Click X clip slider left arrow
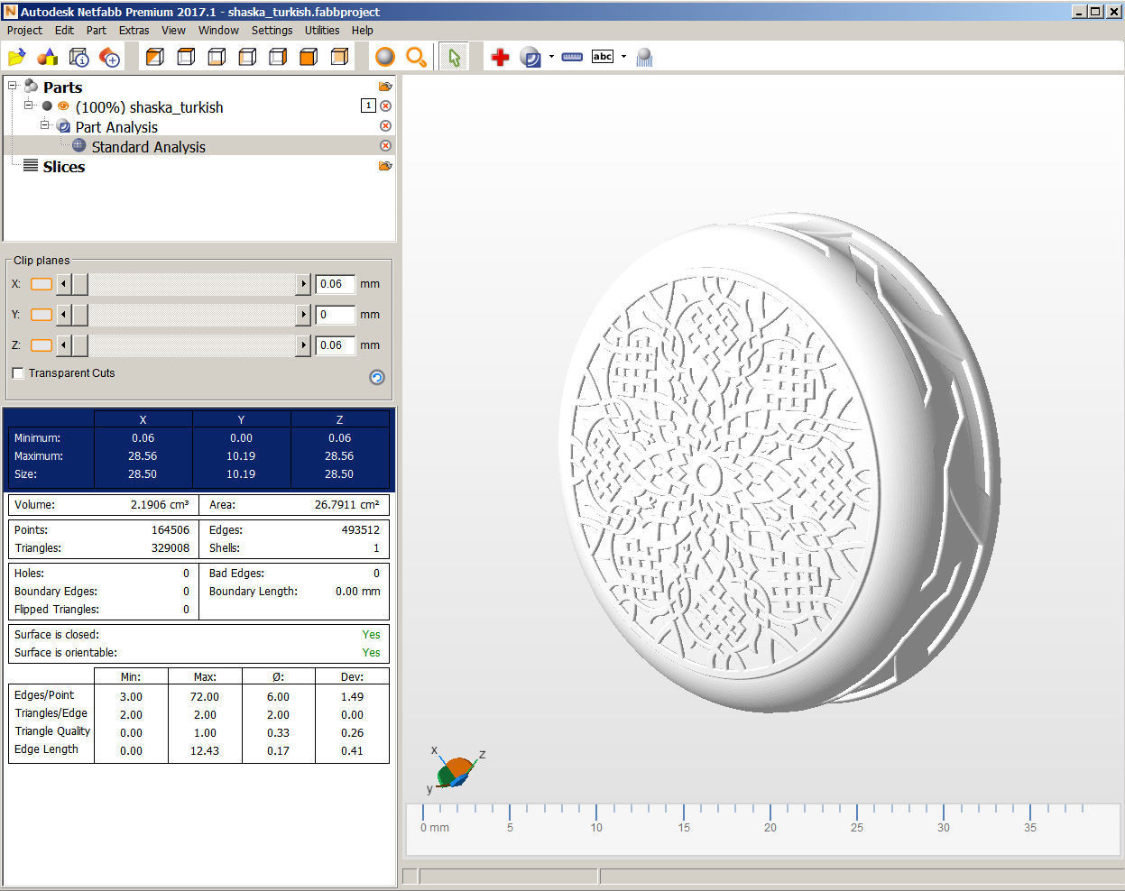 pyautogui.click(x=63, y=284)
